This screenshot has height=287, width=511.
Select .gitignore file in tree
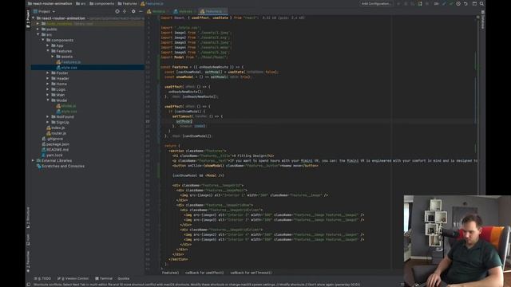point(52,139)
